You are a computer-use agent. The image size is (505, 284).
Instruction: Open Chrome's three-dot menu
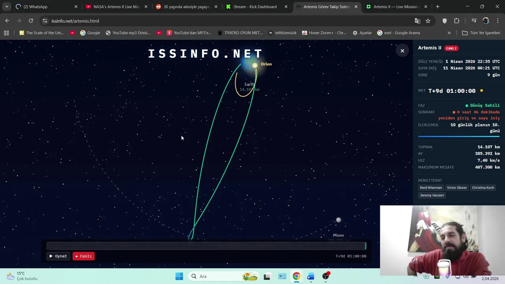[x=498, y=21]
